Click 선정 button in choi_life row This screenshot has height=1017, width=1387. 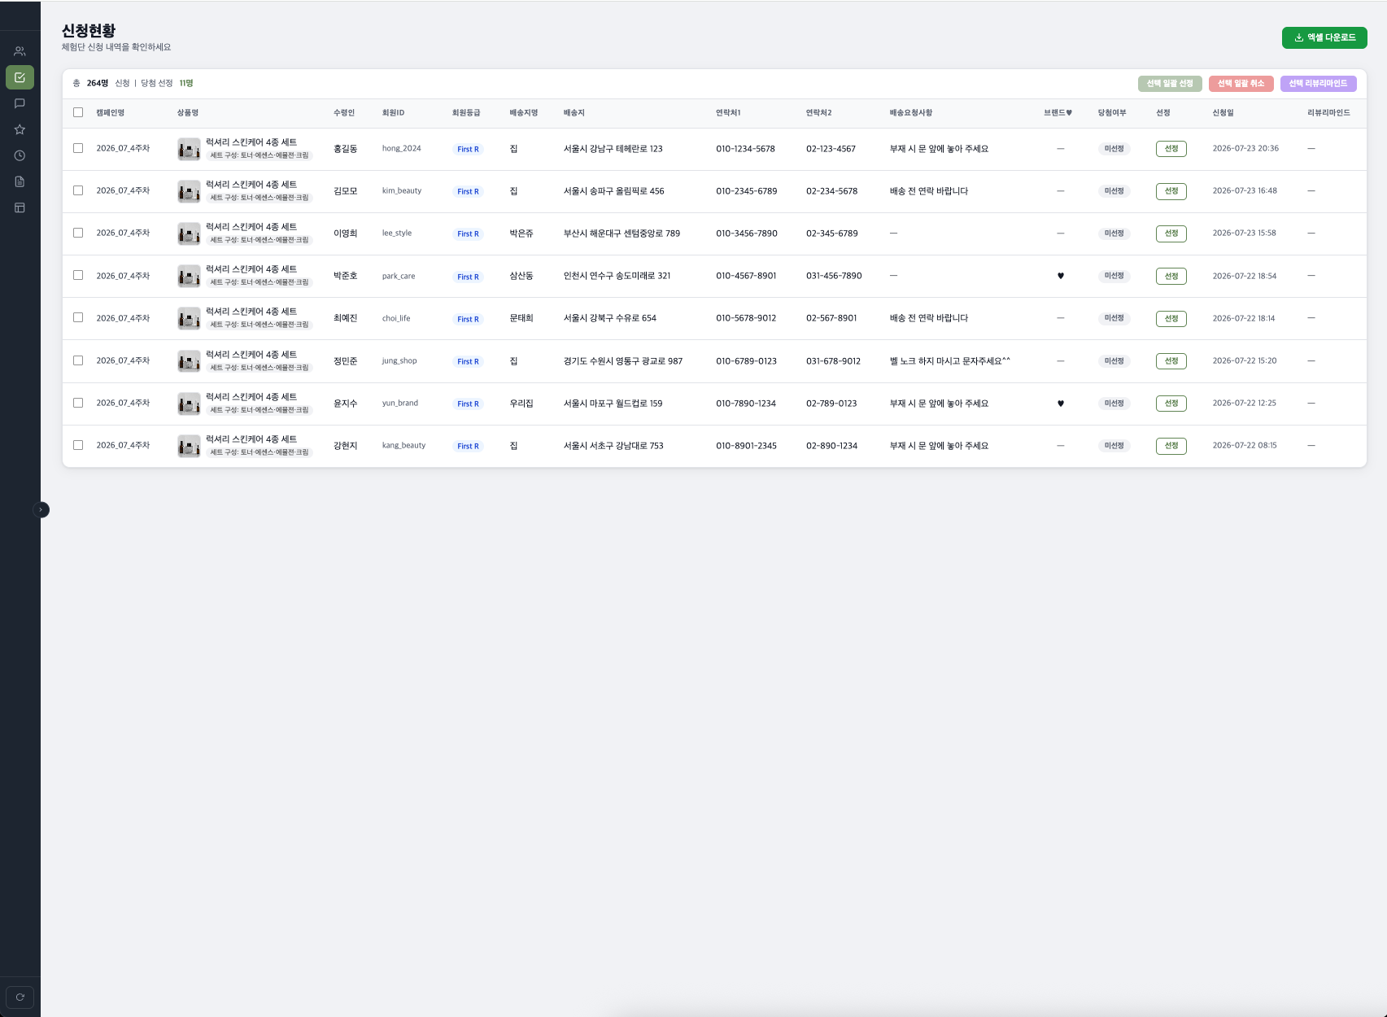coord(1171,318)
